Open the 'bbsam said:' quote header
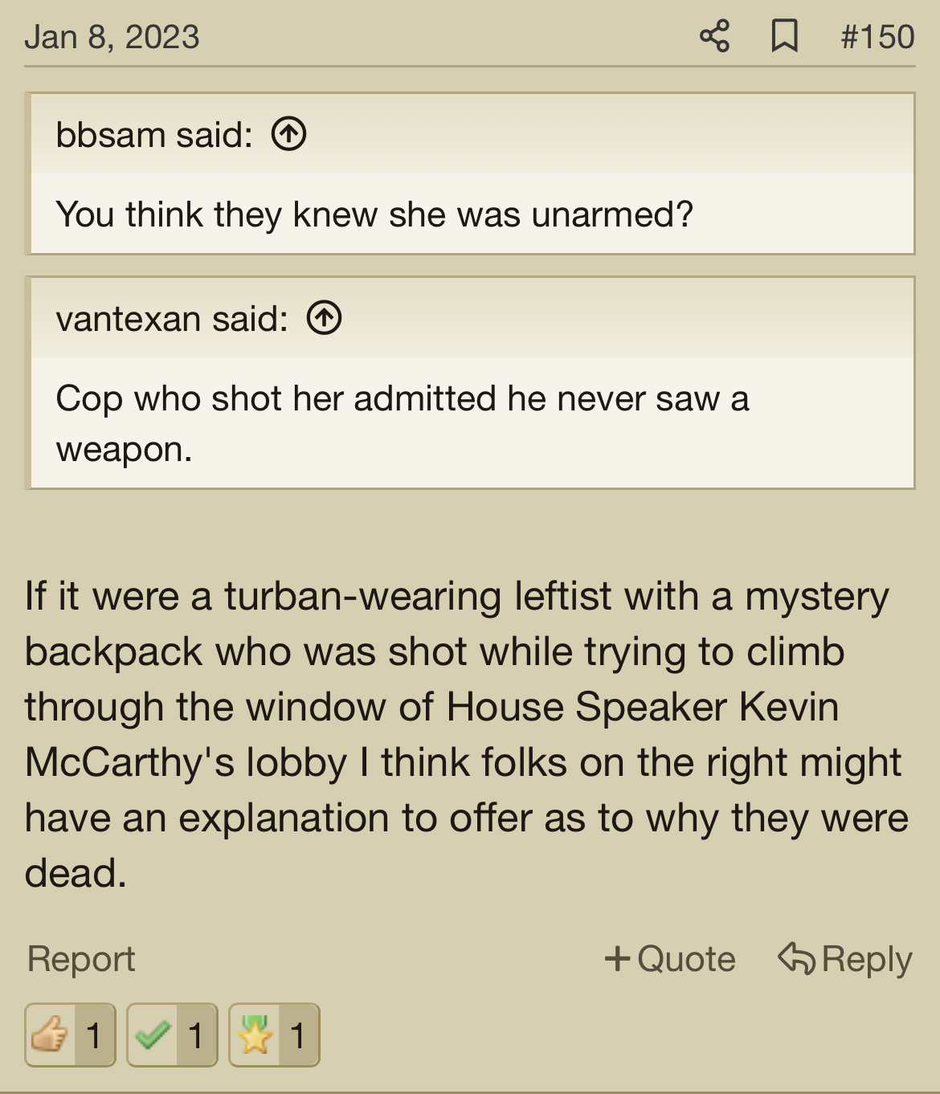 tap(154, 134)
